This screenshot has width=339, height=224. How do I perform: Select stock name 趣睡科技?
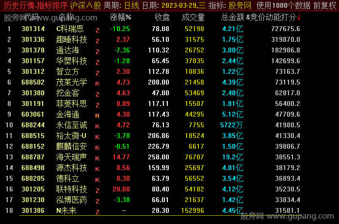(x=72, y=39)
